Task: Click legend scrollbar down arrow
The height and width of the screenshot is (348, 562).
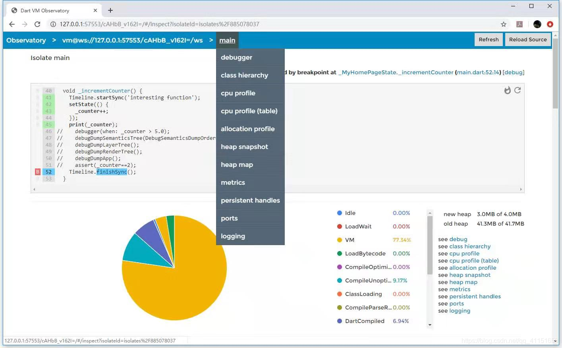Action: click(x=430, y=325)
